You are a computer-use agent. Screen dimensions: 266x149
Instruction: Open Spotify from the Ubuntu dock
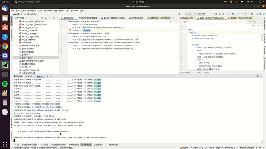pyautogui.click(x=5, y=84)
